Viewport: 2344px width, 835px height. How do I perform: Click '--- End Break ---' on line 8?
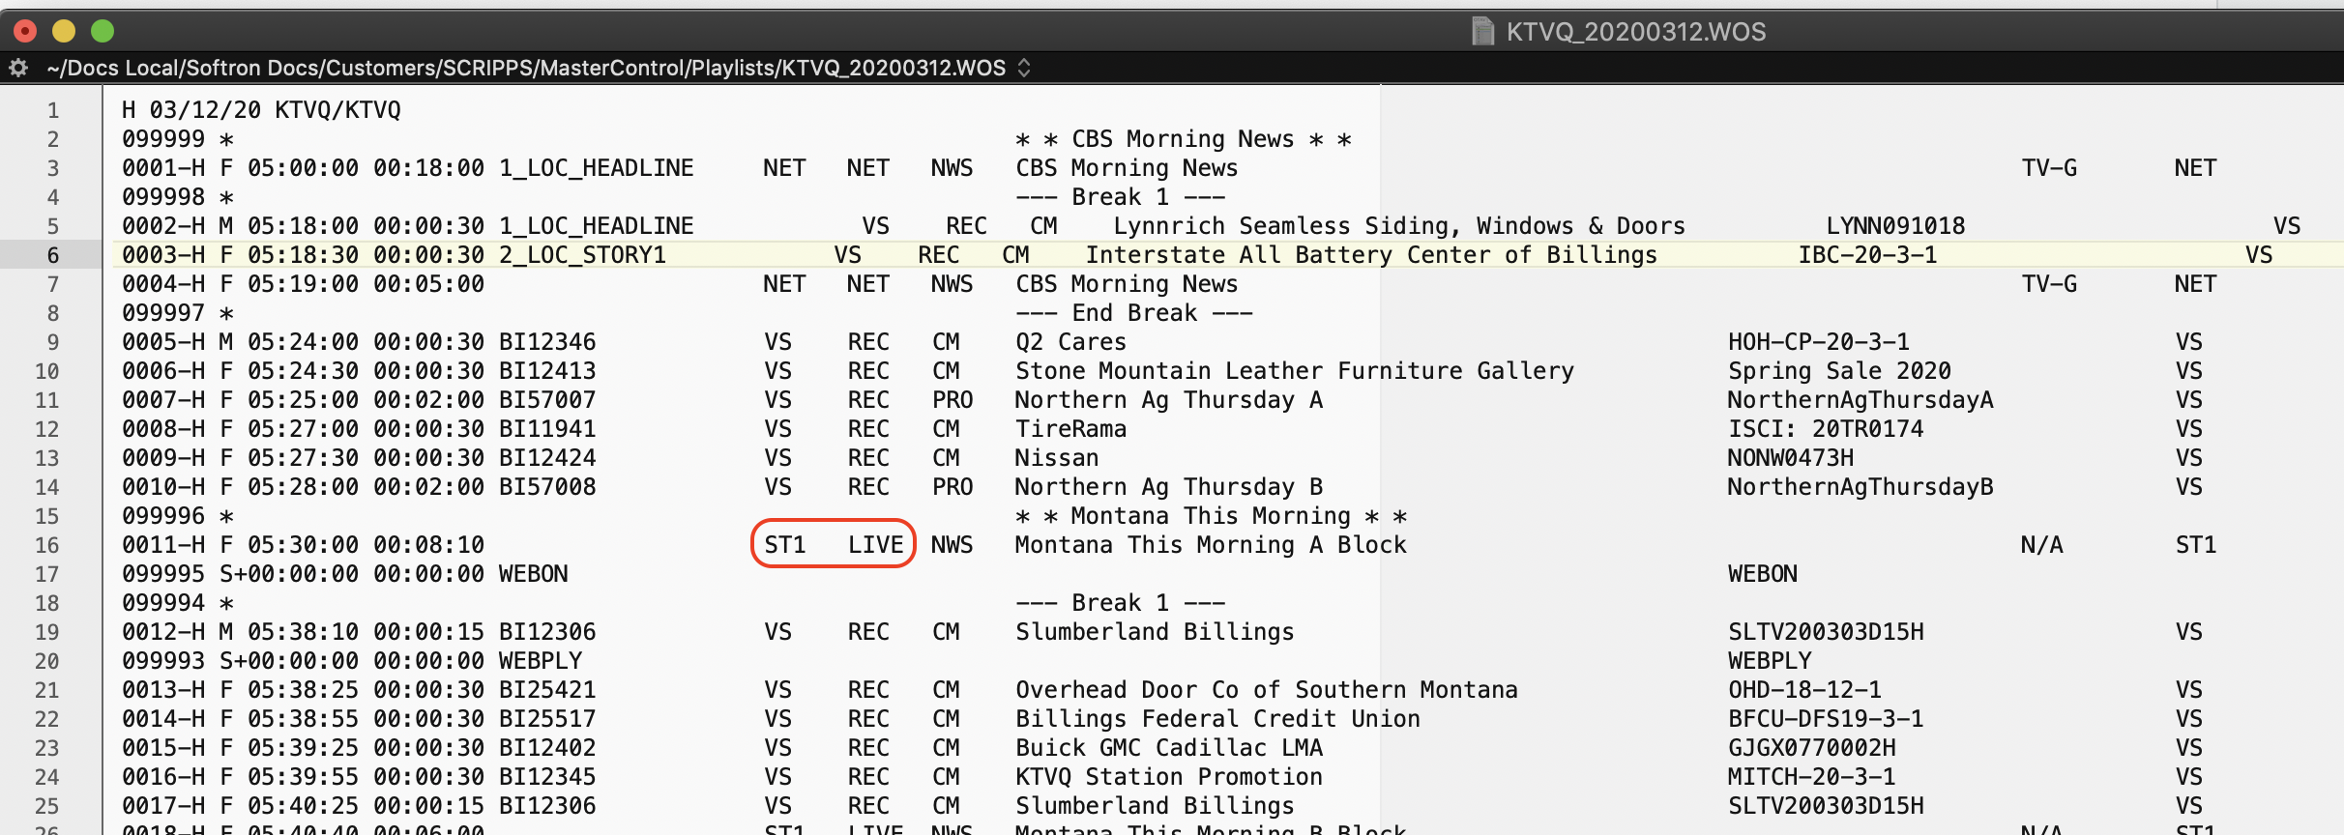point(1134,313)
